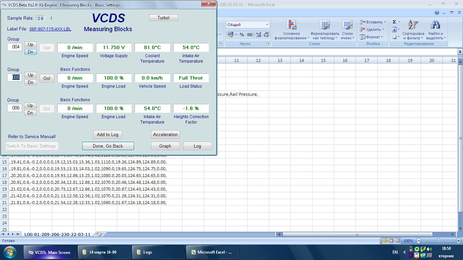Click Up button for group 004
The width and height of the screenshot is (463, 260).
coord(31,44)
